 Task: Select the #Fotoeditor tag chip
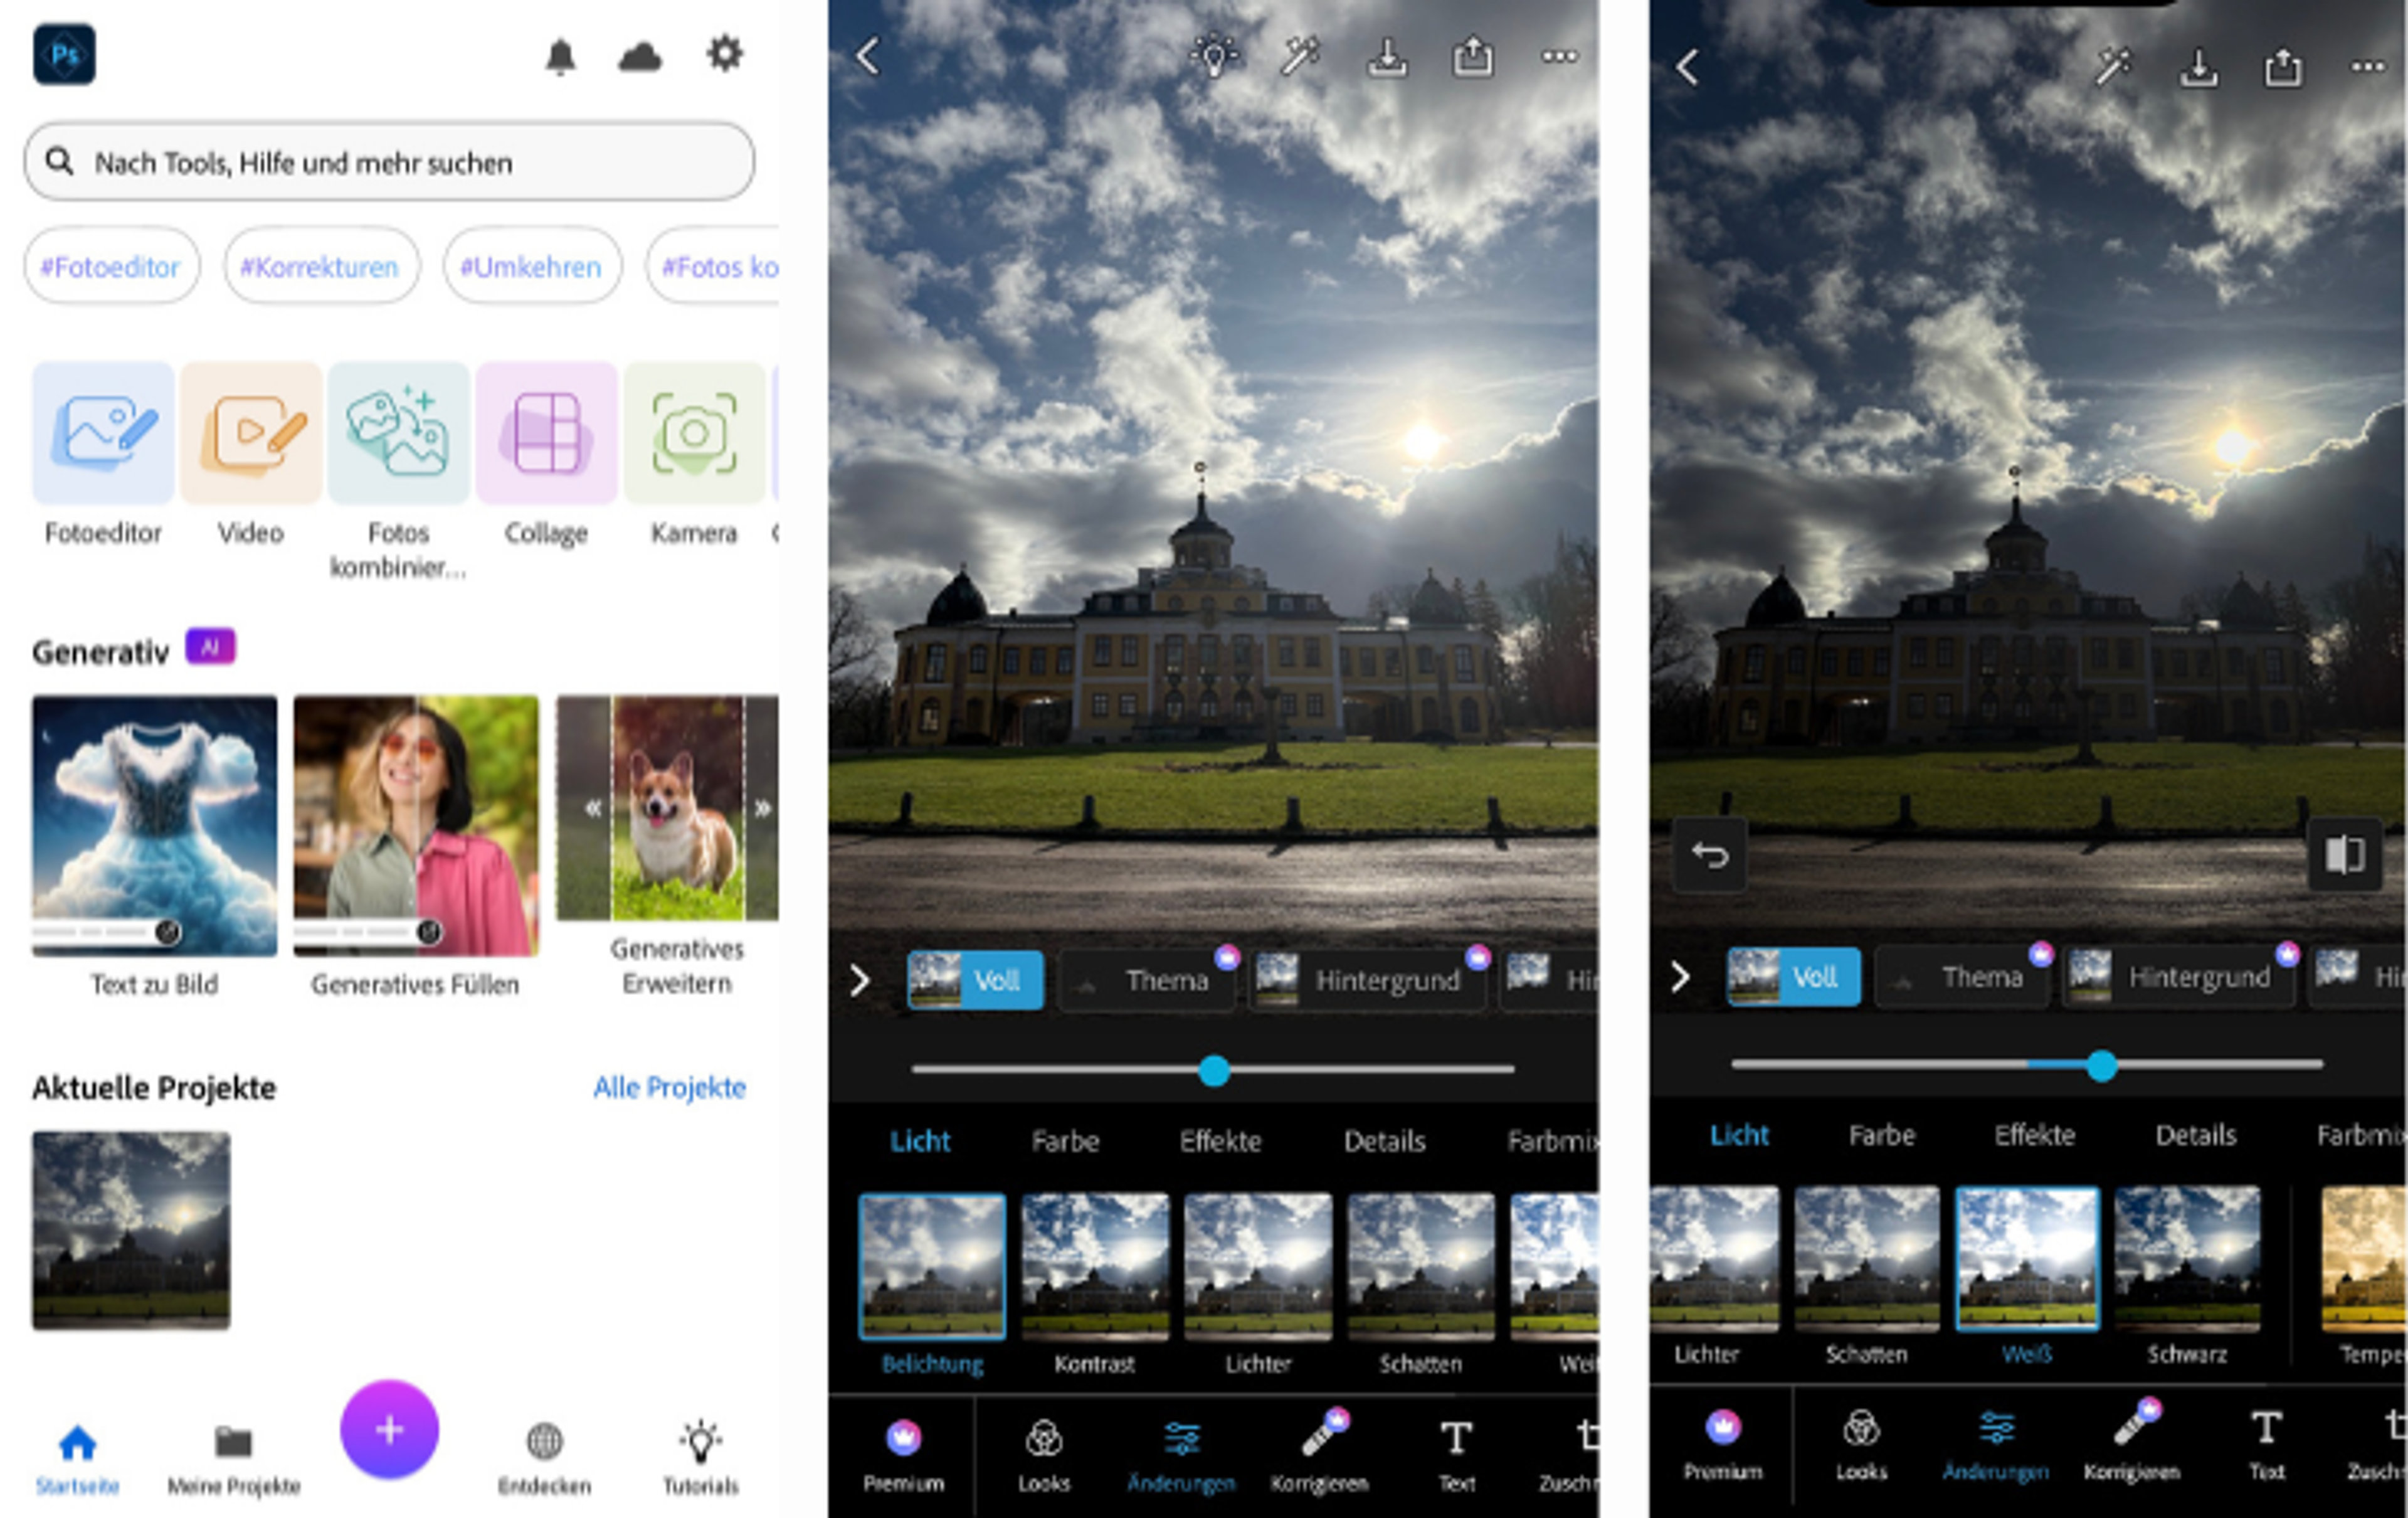click(x=111, y=266)
